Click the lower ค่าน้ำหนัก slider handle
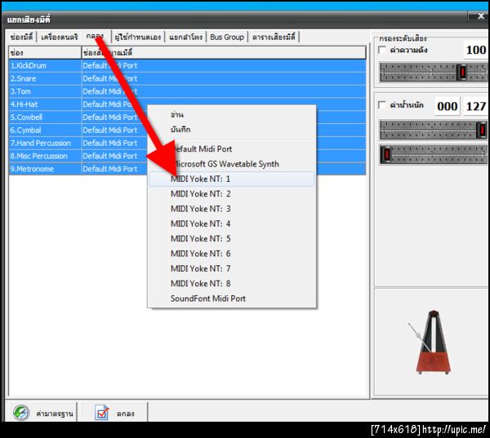The image size is (490, 438). pyautogui.click(x=386, y=154)
